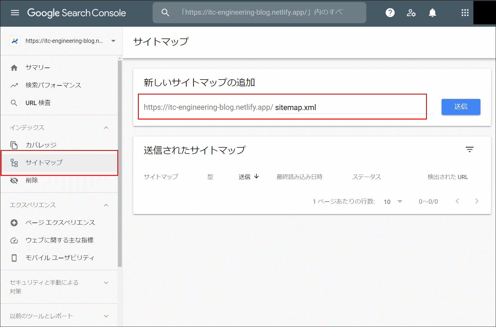Click the property favicon icon
Screen dimensions: 496x327
[x=15, y=41]
